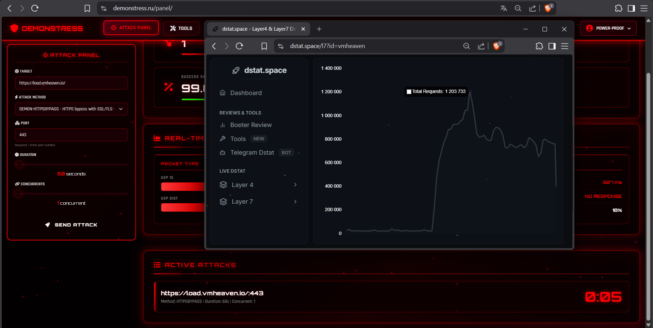
Task: Open the Tools link marked NEW
Action: coord(238,139)
